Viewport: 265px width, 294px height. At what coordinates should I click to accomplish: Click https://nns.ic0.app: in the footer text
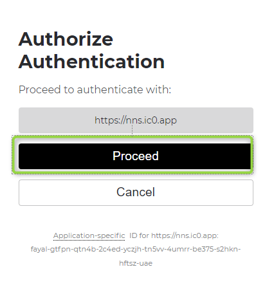(185, 235)
